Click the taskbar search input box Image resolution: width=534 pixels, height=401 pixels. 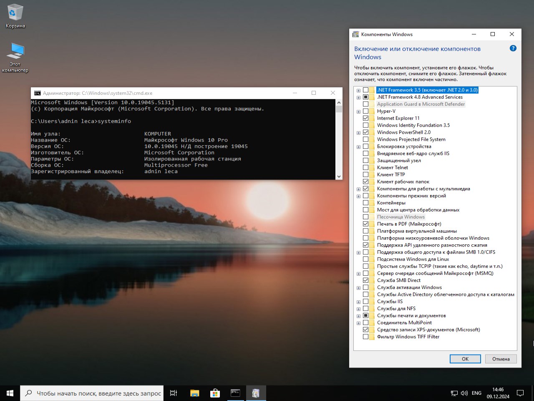[x=98, y=393]
